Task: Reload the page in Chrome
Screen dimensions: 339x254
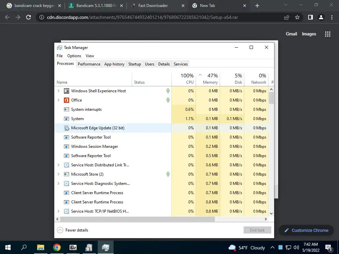Action: (28, 17)
